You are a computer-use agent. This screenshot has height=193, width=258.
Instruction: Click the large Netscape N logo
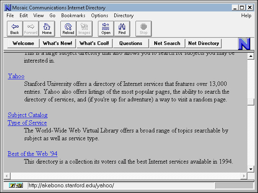[244, 44]
